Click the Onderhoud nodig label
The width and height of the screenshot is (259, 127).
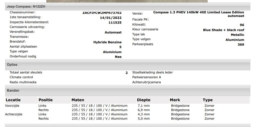[23, 56]
